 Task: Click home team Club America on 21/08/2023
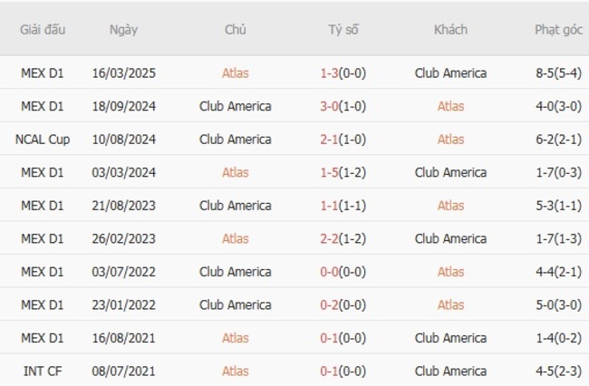(x=236, y=206)
